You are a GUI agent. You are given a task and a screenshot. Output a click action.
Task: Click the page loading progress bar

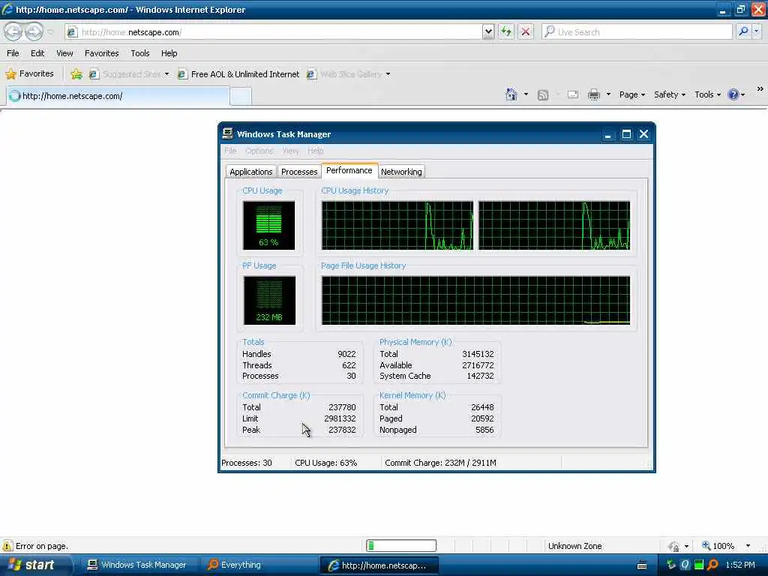click(x=401, y=545)
